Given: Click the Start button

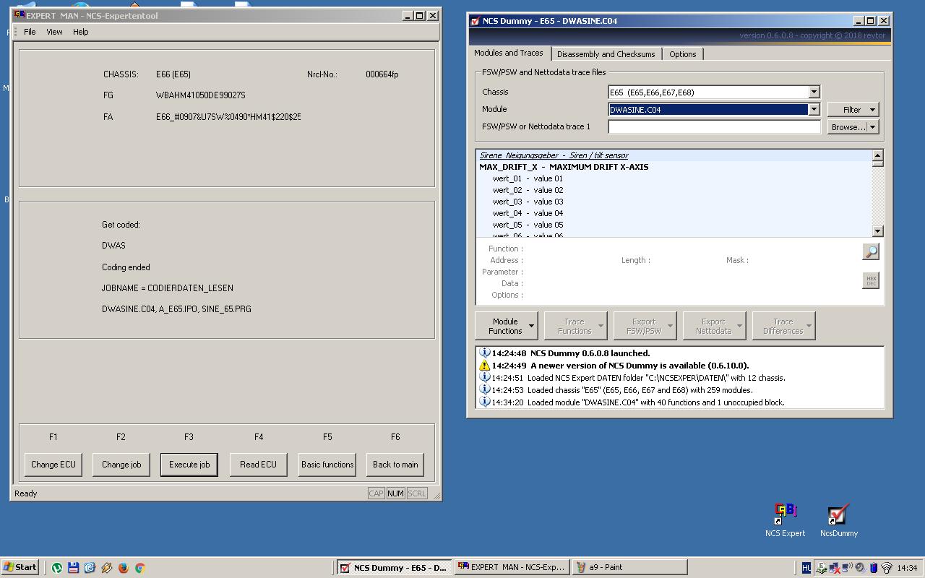Looking at the screenshot, I should 20,568.
